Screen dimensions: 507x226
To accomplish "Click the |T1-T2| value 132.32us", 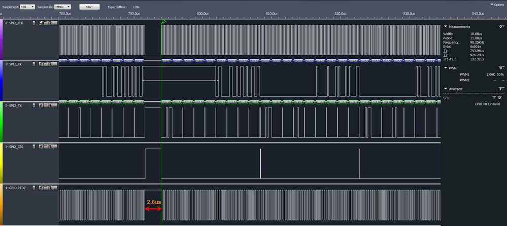I will coord(477,59).
